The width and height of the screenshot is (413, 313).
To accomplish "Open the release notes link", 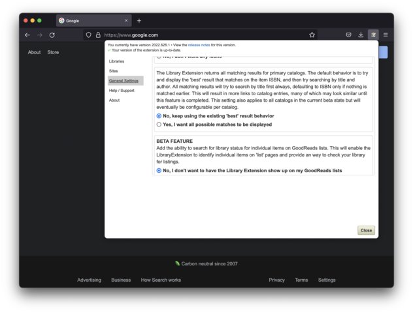I will [199, 45].
